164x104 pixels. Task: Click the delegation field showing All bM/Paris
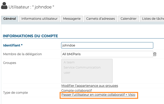point(107,54)
